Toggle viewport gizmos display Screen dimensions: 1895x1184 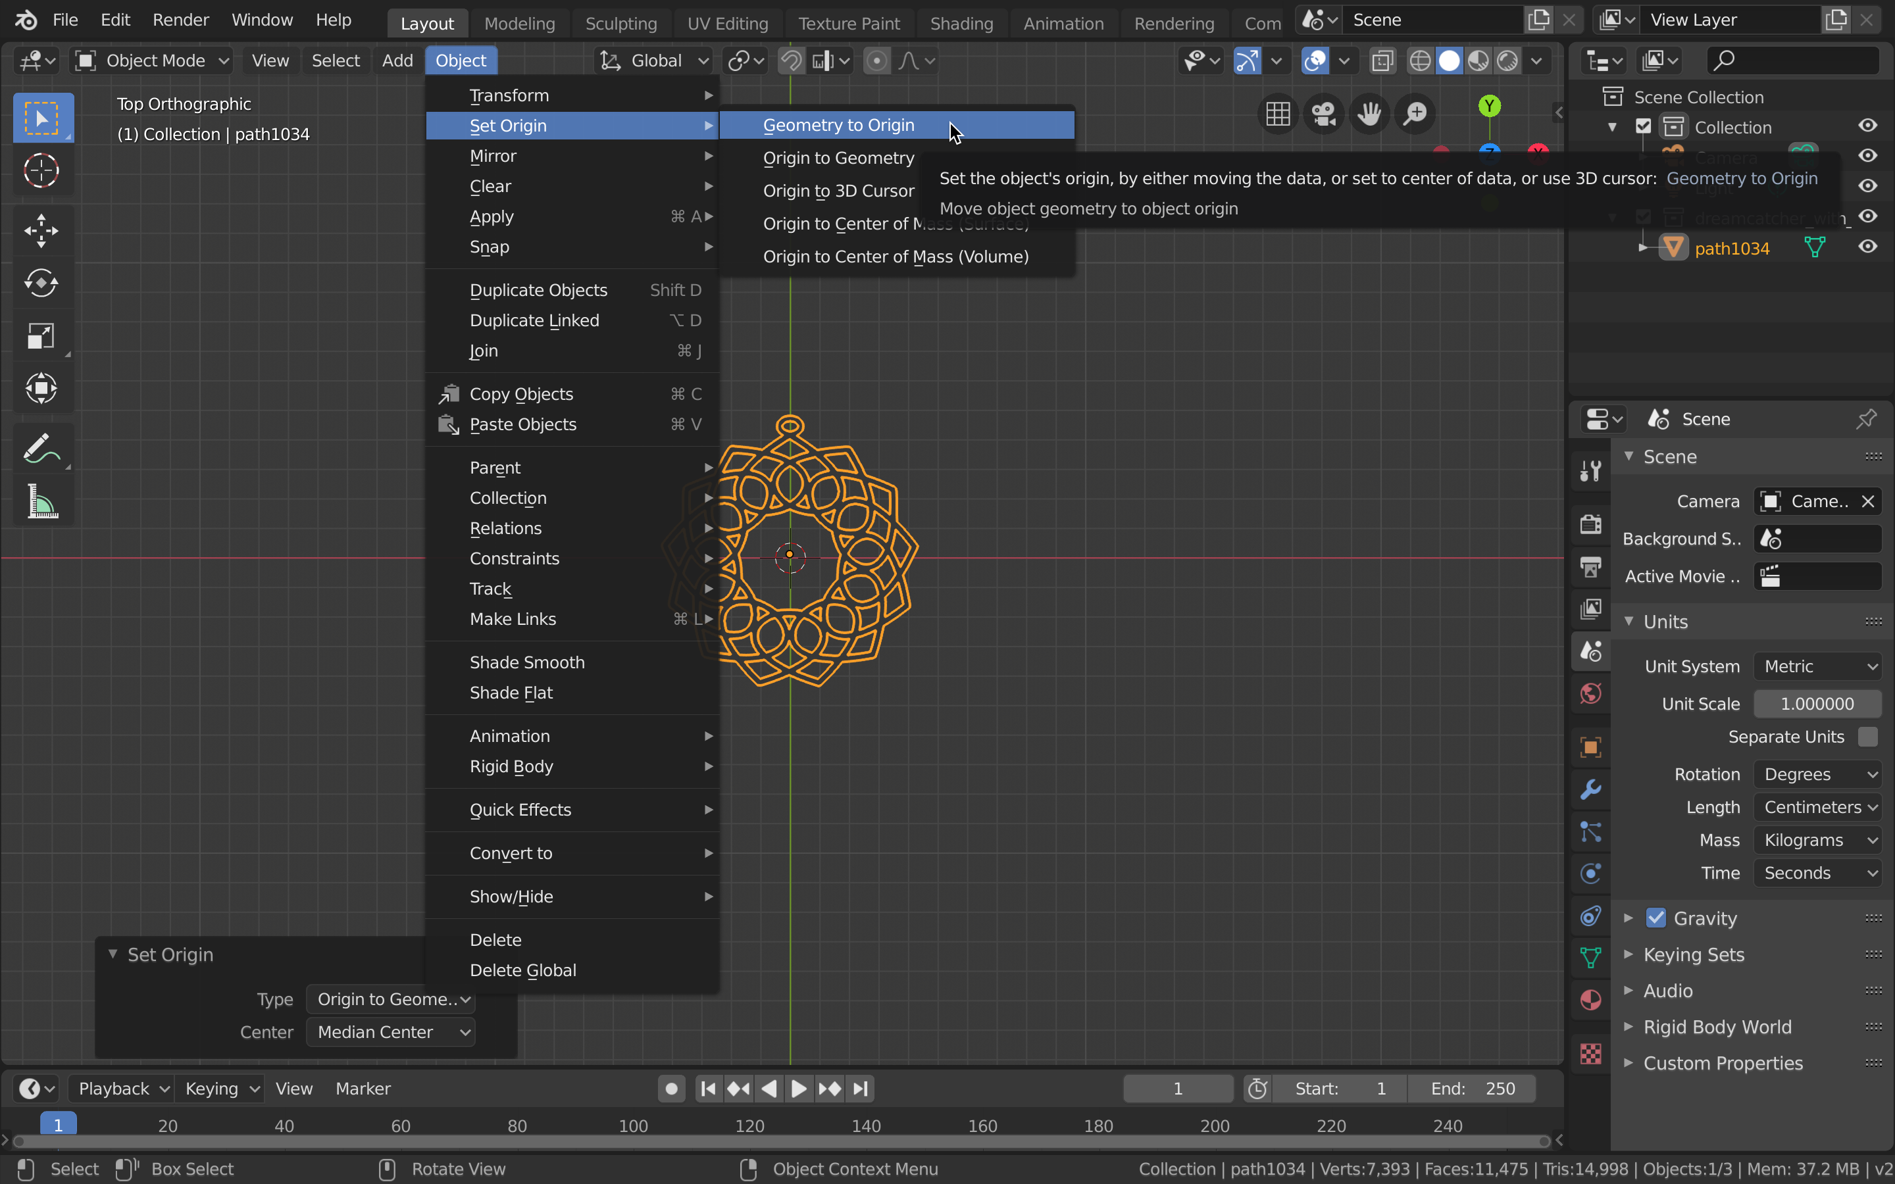[1247, 61]
